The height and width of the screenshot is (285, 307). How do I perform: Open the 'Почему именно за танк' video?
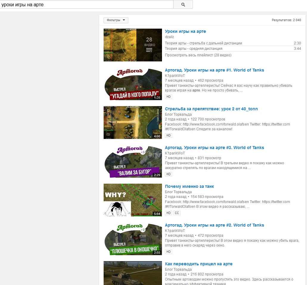189,186
